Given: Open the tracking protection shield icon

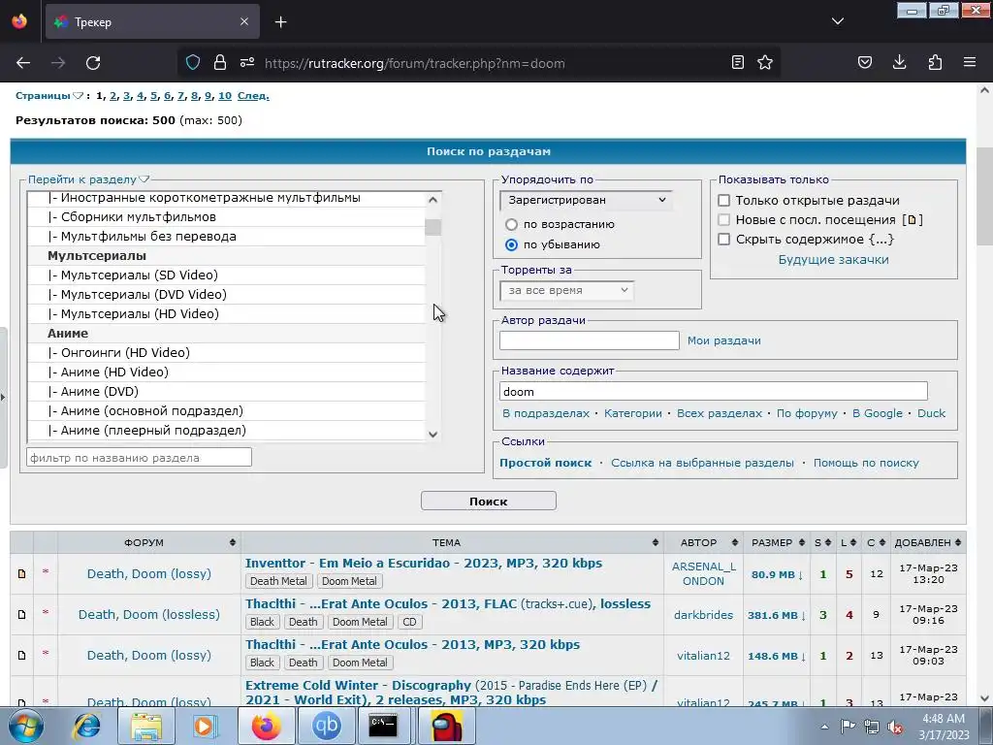Looking at the screenshot, I should click(x=193, y=63).
